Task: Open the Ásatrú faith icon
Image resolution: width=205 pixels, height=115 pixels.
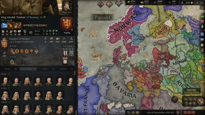Action: click(x=31, y=32)
